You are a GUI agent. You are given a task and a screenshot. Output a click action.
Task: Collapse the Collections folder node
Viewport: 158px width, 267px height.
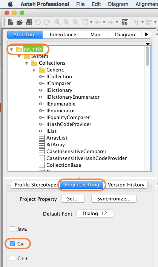coord(27,63)
